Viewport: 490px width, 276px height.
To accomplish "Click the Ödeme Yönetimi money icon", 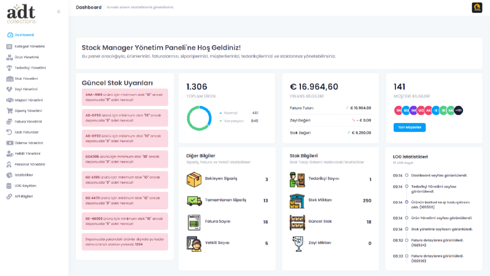I will coord(9,143).
